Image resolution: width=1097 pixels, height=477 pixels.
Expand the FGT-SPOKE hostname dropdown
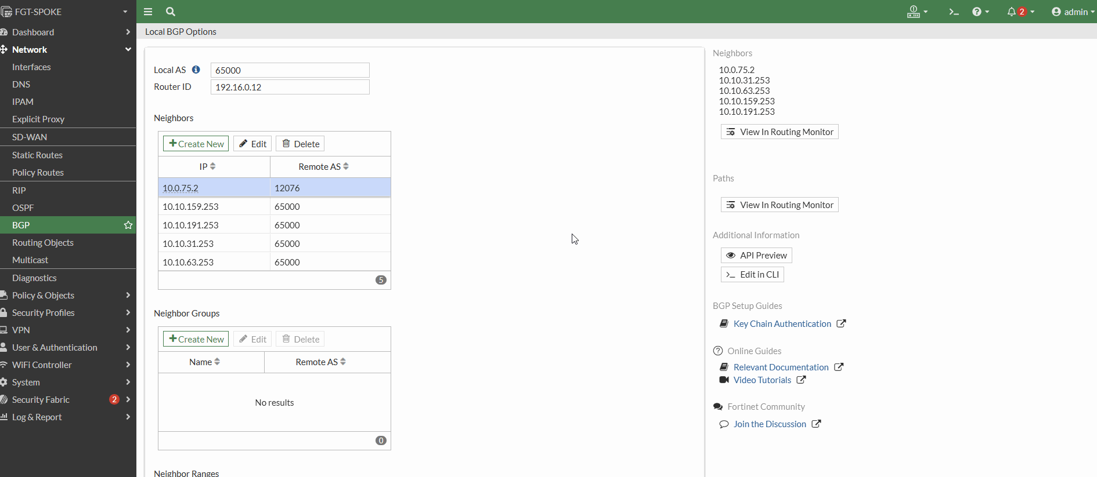[125, 12]
